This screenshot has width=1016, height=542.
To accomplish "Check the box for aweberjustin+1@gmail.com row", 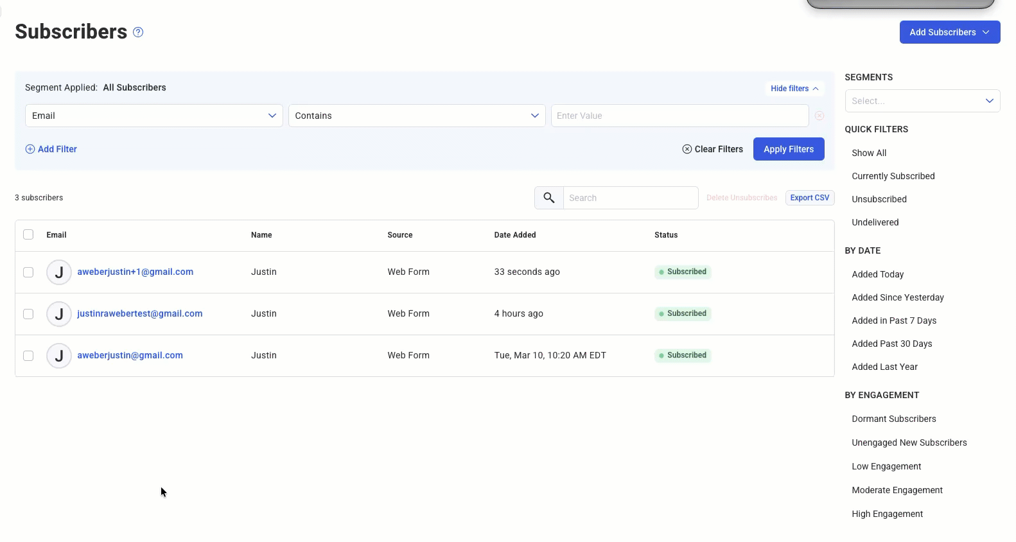I will click(x=28, y=272).
